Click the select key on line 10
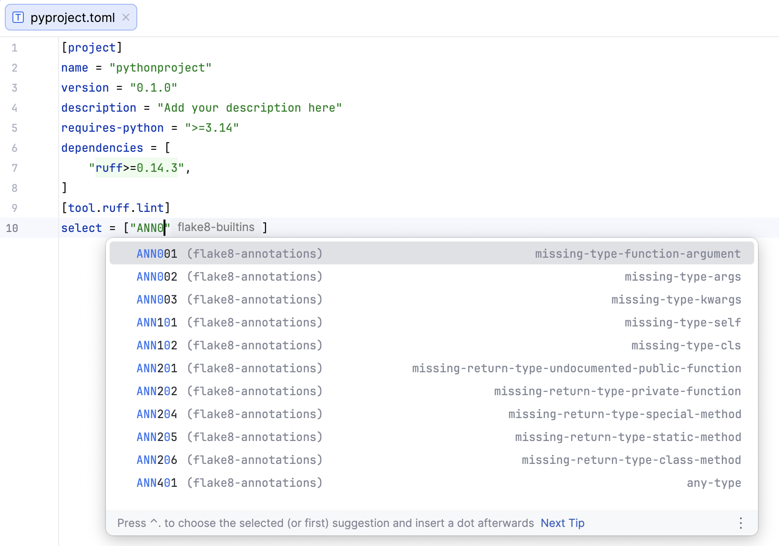Screen dimensions: 779x546 82,228
